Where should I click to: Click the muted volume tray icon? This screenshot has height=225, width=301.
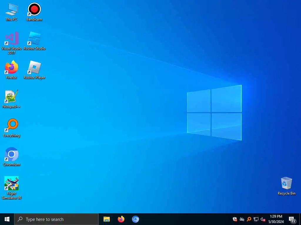click(263, 219)
